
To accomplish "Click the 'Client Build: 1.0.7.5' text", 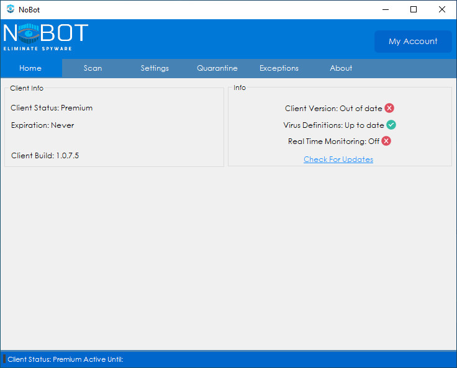I will [45, 156].
